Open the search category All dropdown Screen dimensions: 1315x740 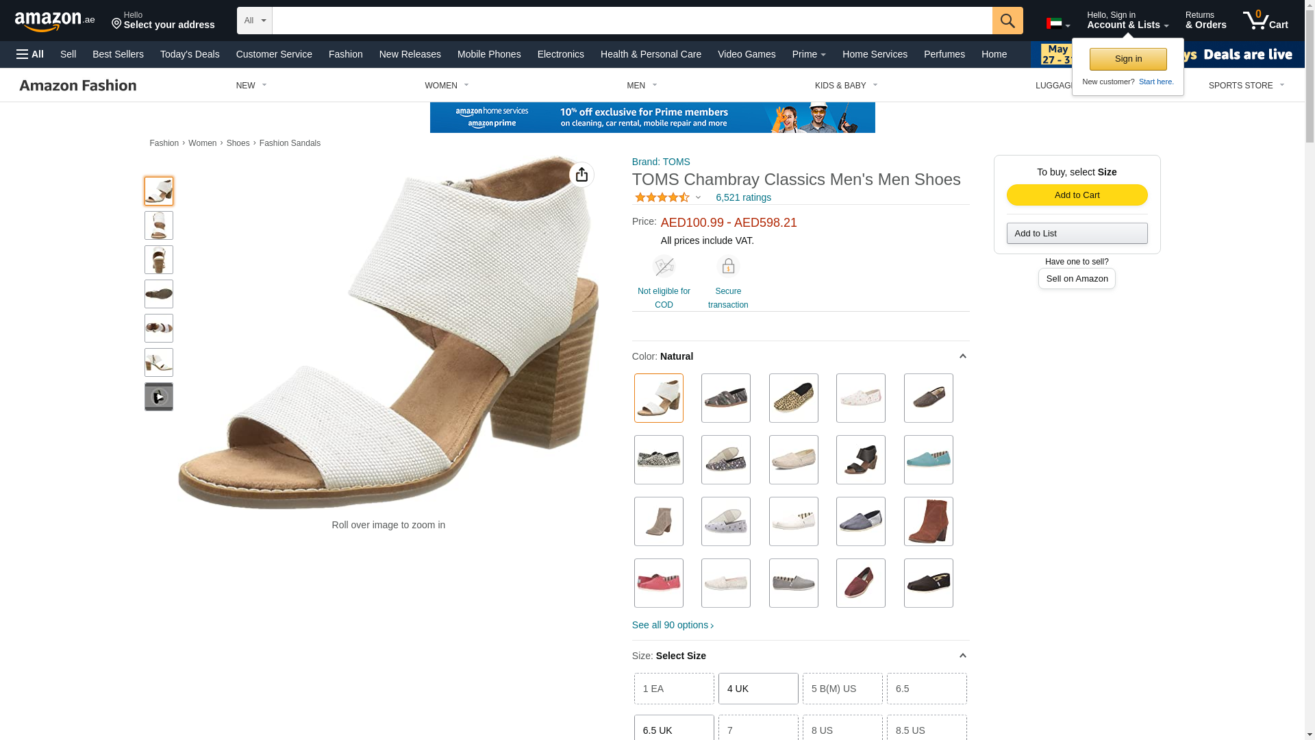click(x=255, y=21)
